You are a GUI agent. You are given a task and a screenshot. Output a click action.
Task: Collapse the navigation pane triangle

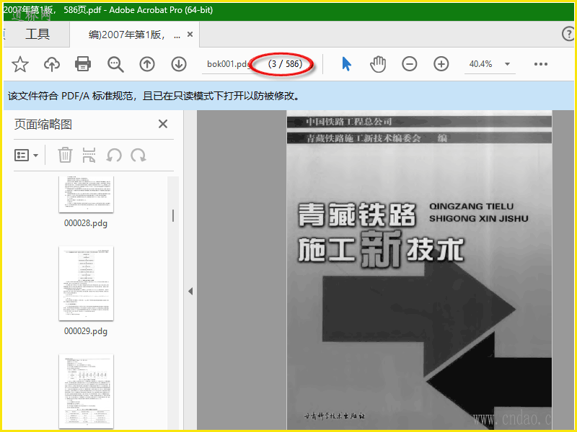pyautogui.click(x=190, y=292)
